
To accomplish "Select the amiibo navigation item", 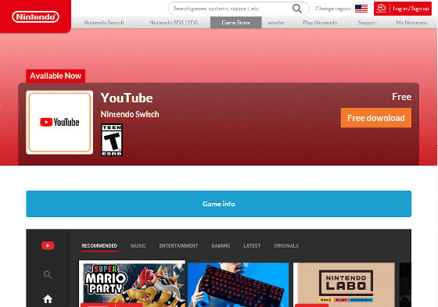I will coord(276,23).
